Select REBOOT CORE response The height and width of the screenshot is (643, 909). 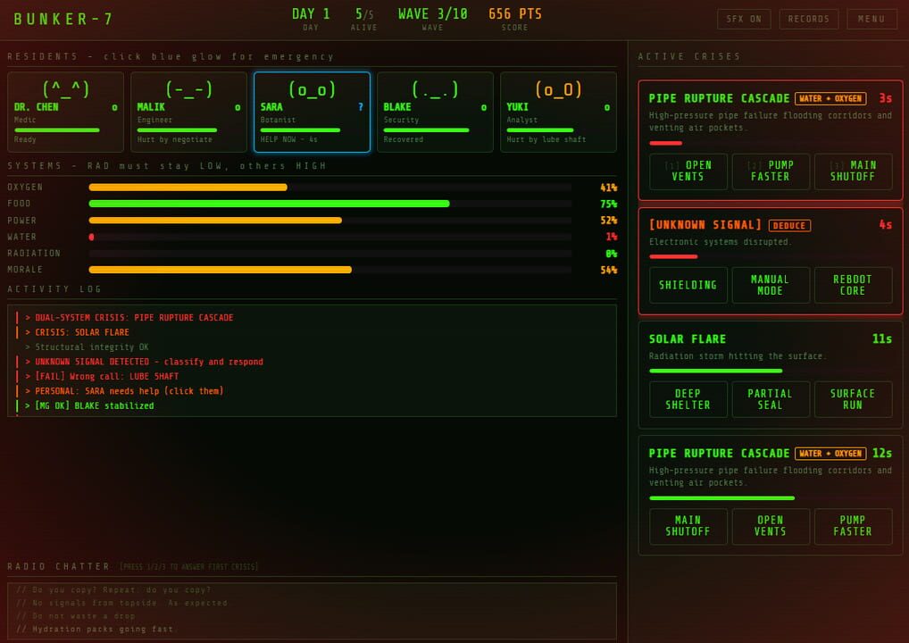pyautogui.click(x=853, y=285)
